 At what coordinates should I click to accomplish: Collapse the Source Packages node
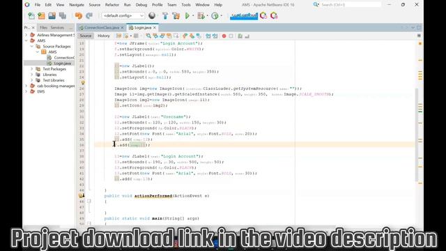click(32, 47)
